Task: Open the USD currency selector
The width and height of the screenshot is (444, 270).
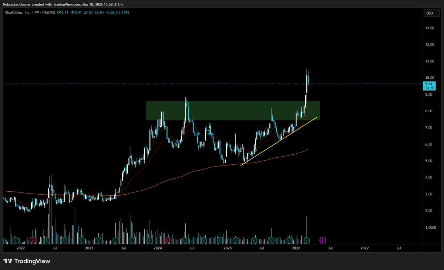Action: click(x=430, y=13)
